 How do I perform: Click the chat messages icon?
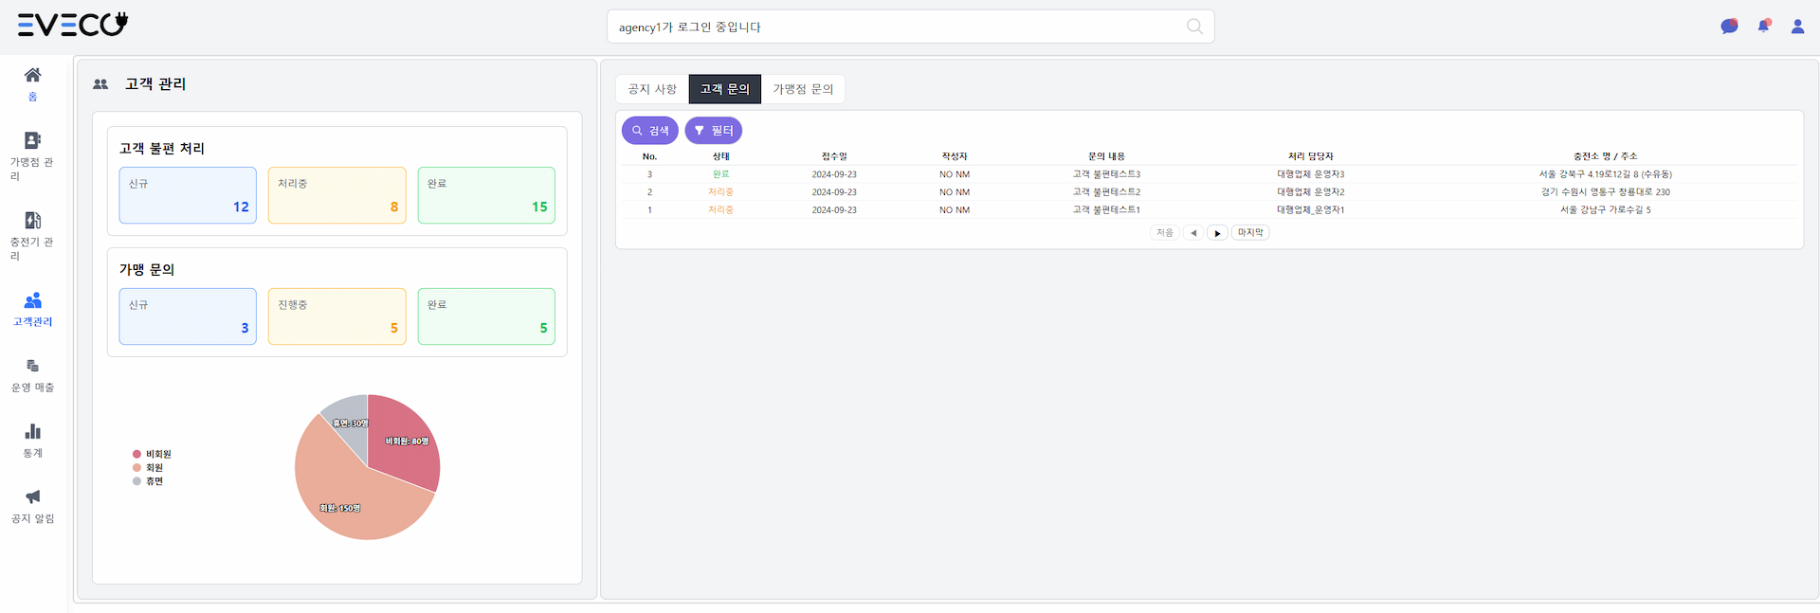click(x=1729, y=27)
